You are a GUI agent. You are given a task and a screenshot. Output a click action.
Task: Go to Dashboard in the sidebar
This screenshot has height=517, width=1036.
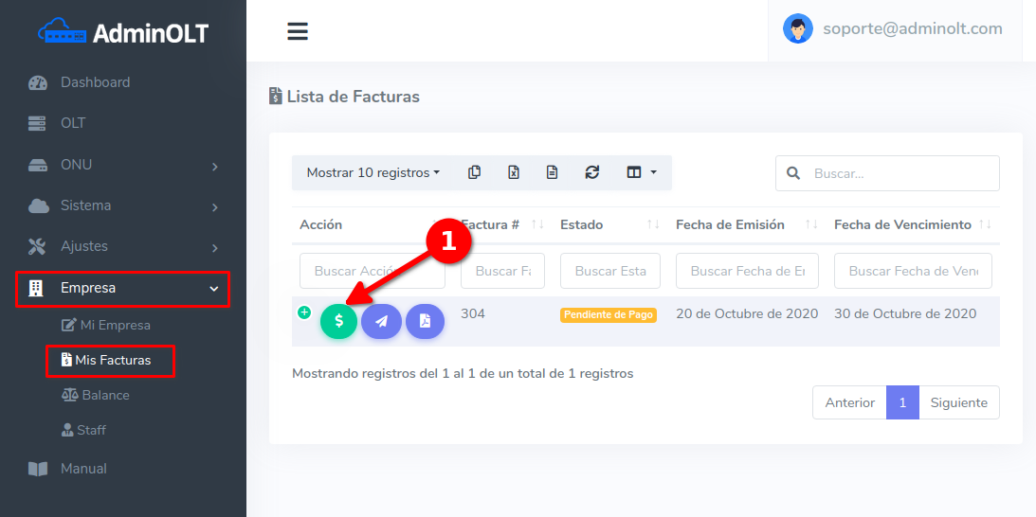(x=95, y=82)
